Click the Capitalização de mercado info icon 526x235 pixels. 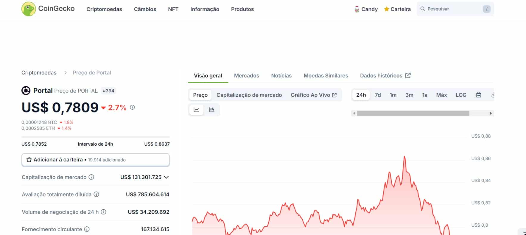[91, 177]
